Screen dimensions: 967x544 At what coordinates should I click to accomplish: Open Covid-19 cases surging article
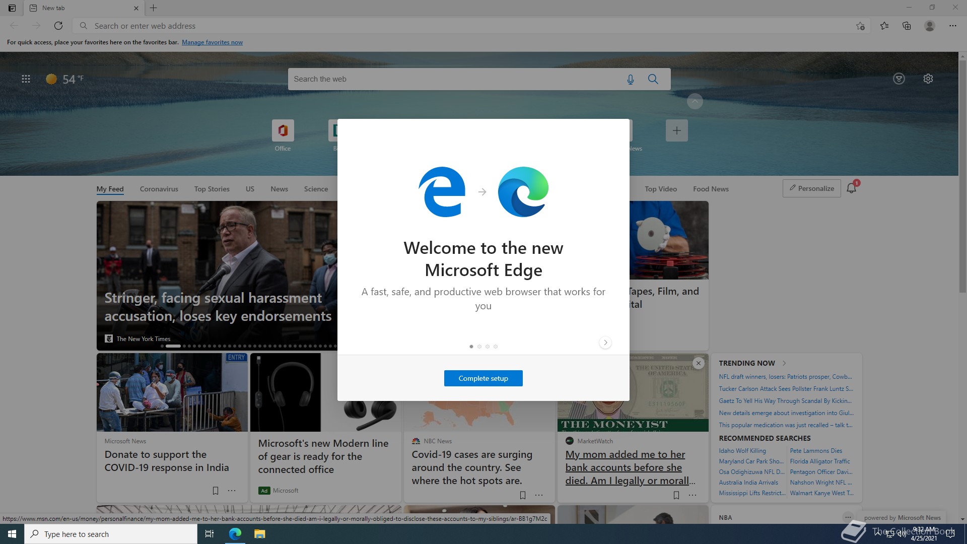pyautogui.click(x=472, y=467)
